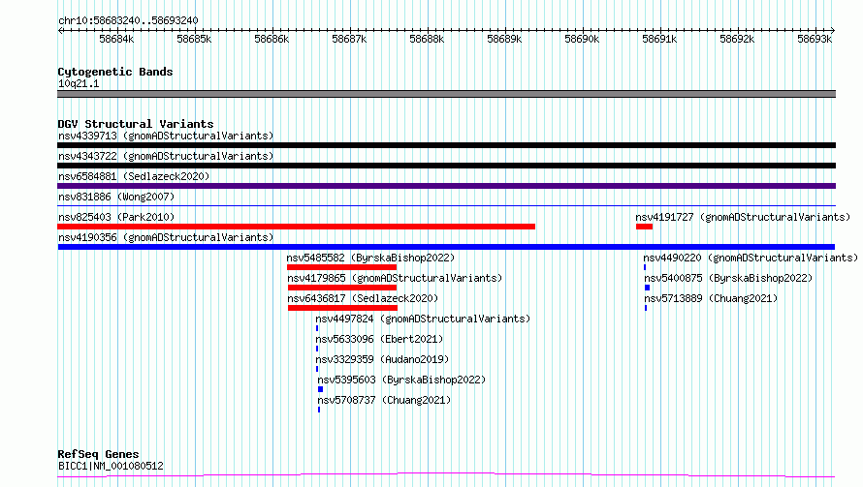Image resolution: width=863 pixels, height=487 pixels.
Task: Click the Cytogenetic Bands track title
Action: [115, 72]
